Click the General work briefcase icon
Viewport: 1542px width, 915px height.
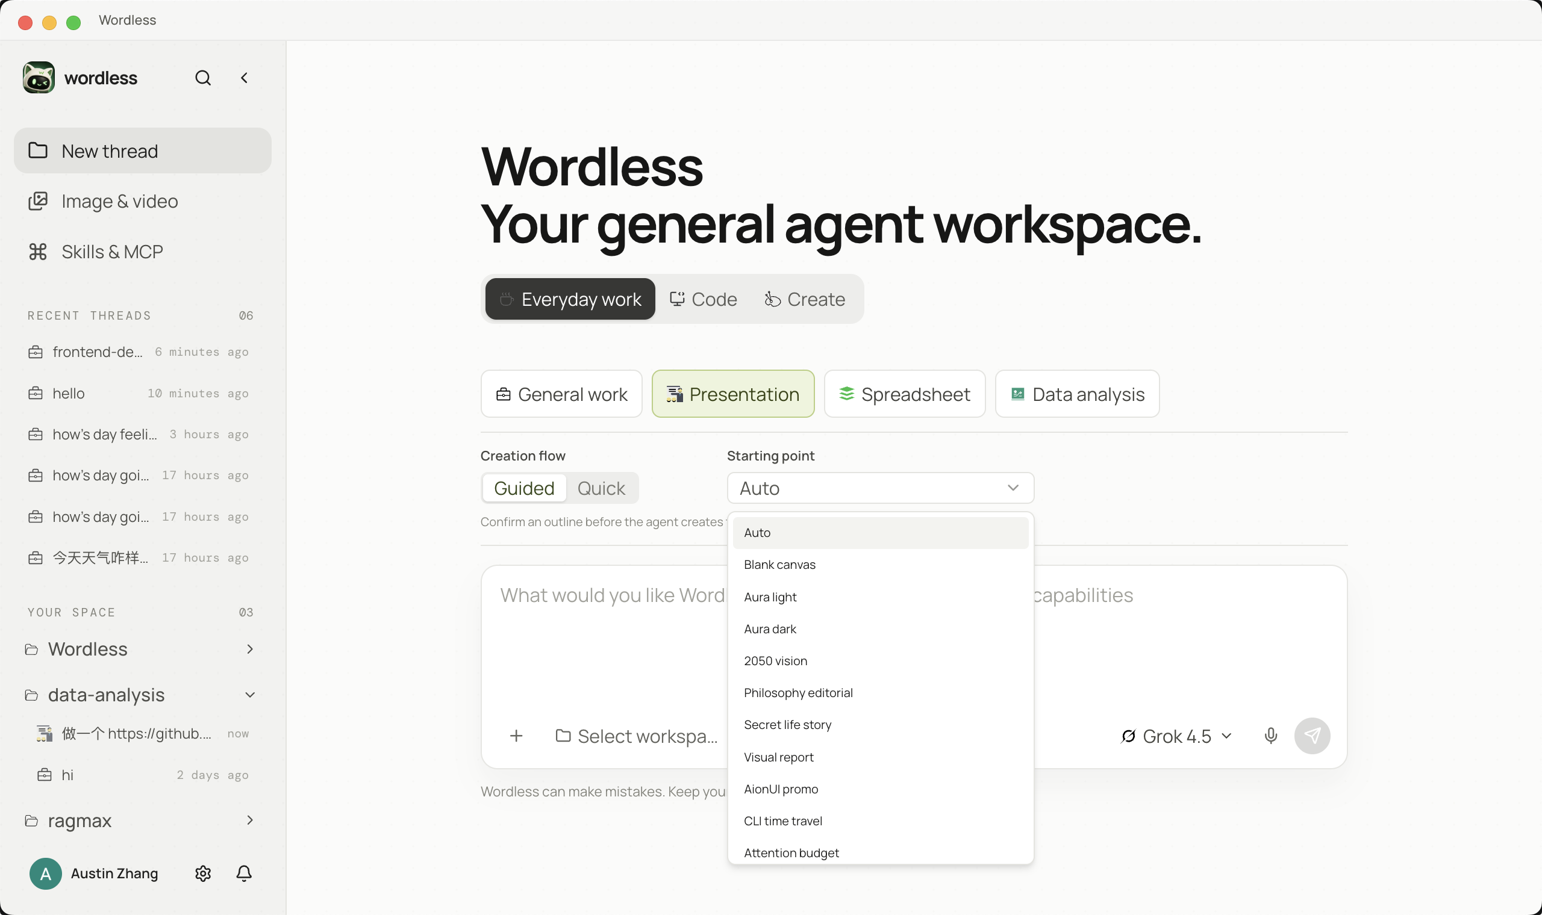coord(504,394)
